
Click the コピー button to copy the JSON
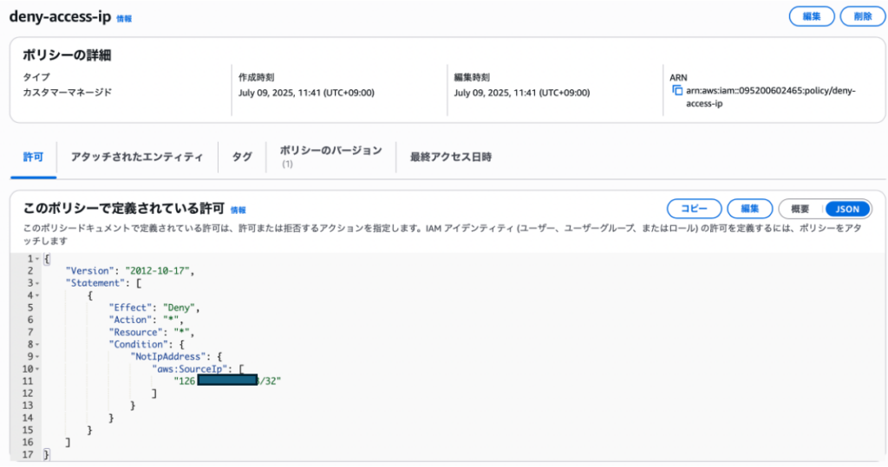(694, 209)
